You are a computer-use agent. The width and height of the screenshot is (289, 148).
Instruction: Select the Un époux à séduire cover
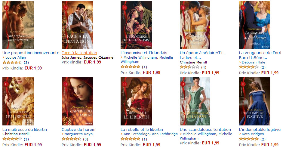[x=195, y=25]
